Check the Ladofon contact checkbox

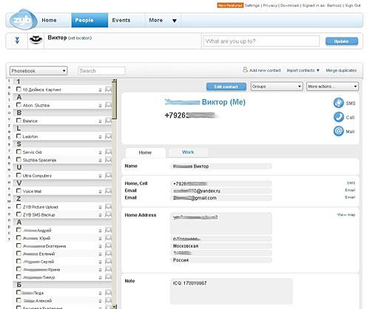click(18, 136)
